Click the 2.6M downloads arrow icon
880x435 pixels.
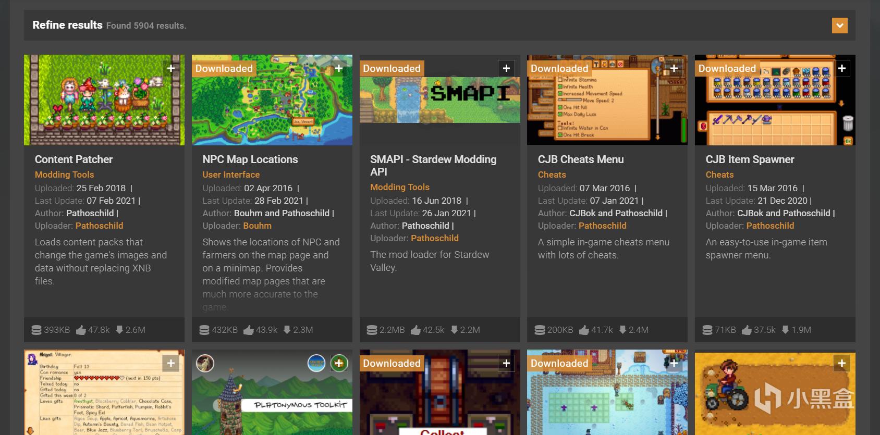[119, 330]
